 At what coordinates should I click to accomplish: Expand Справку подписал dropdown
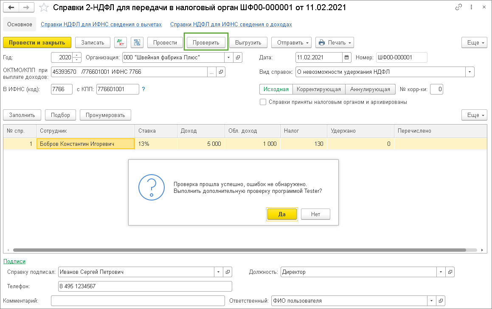click(218, 272)
